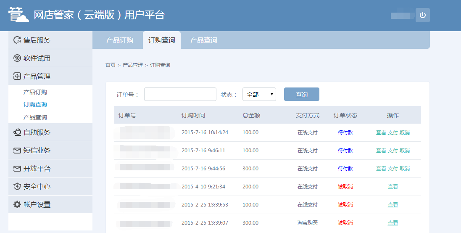
Task: Click the 开放平台 sidebar icon
Action: pos(17,169)
